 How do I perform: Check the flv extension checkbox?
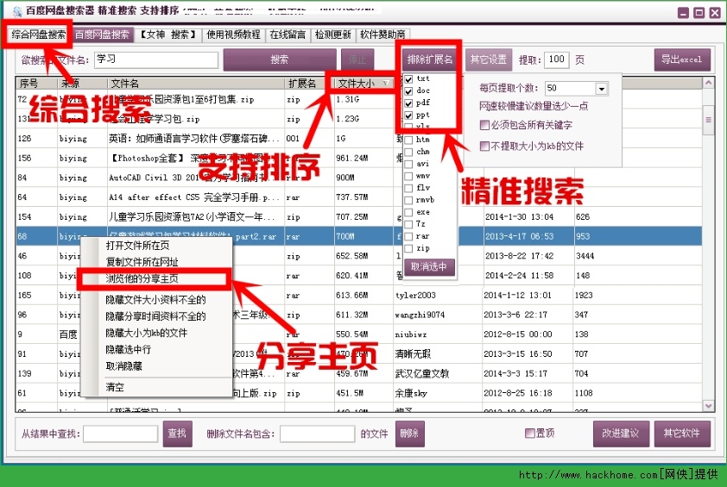click(408, 188)
